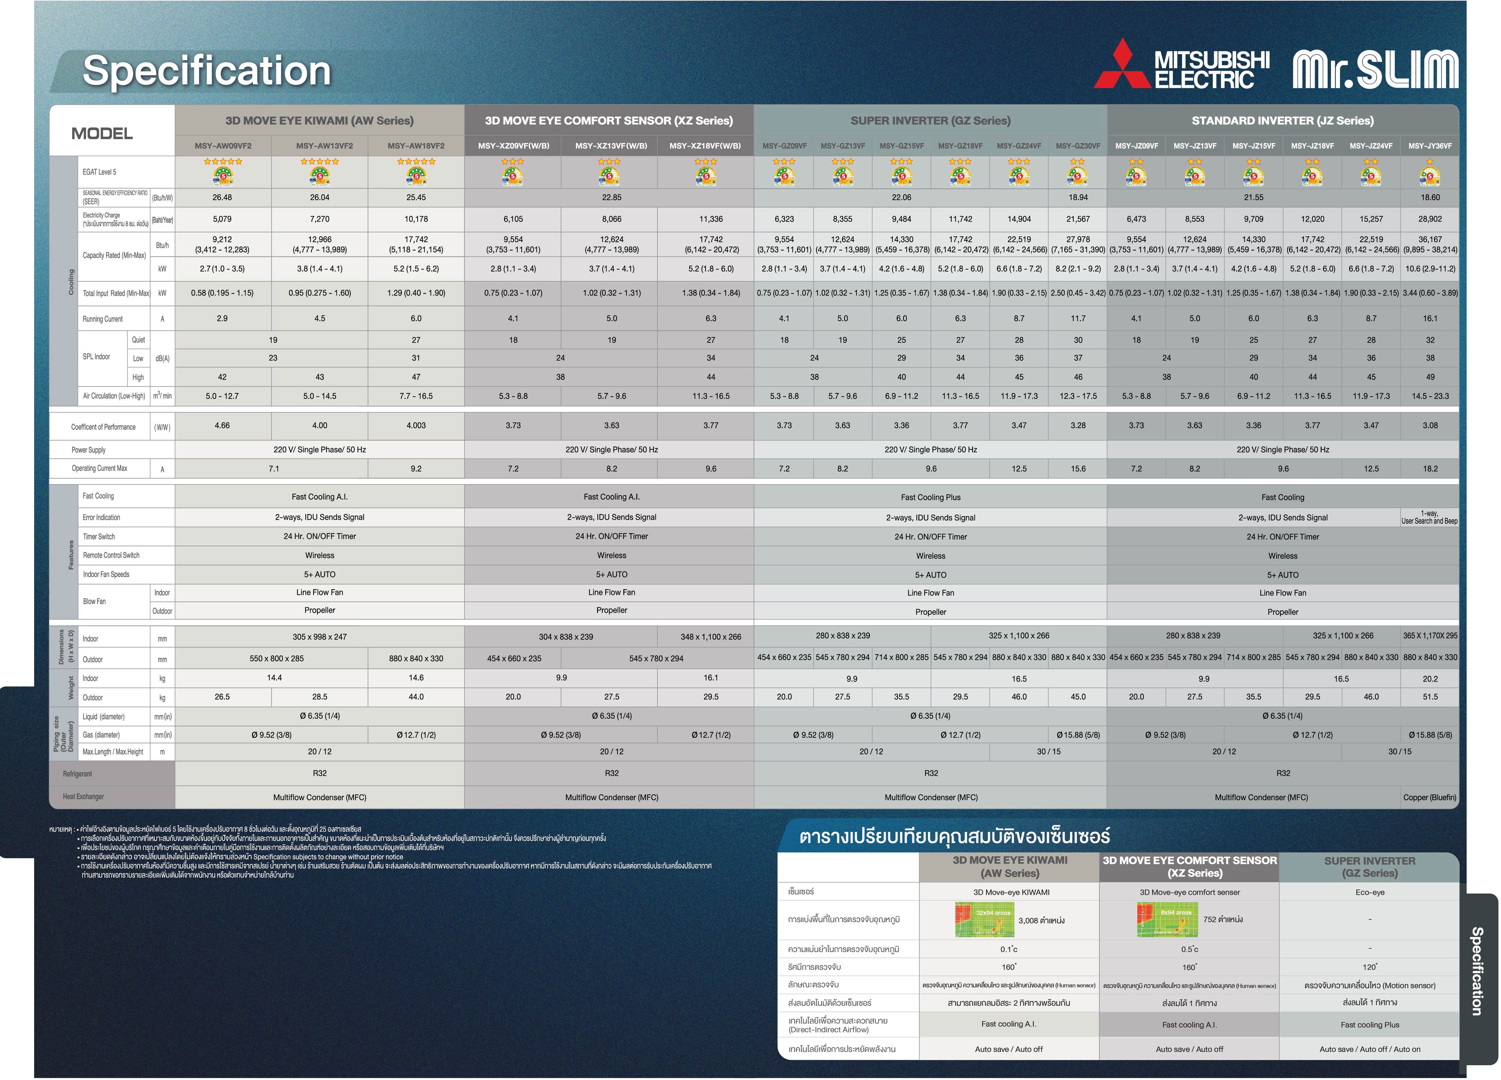Click the Specification page title
Viewport: 1501px width, 1080px height.
pyautogui.click(x=206, y=71)
